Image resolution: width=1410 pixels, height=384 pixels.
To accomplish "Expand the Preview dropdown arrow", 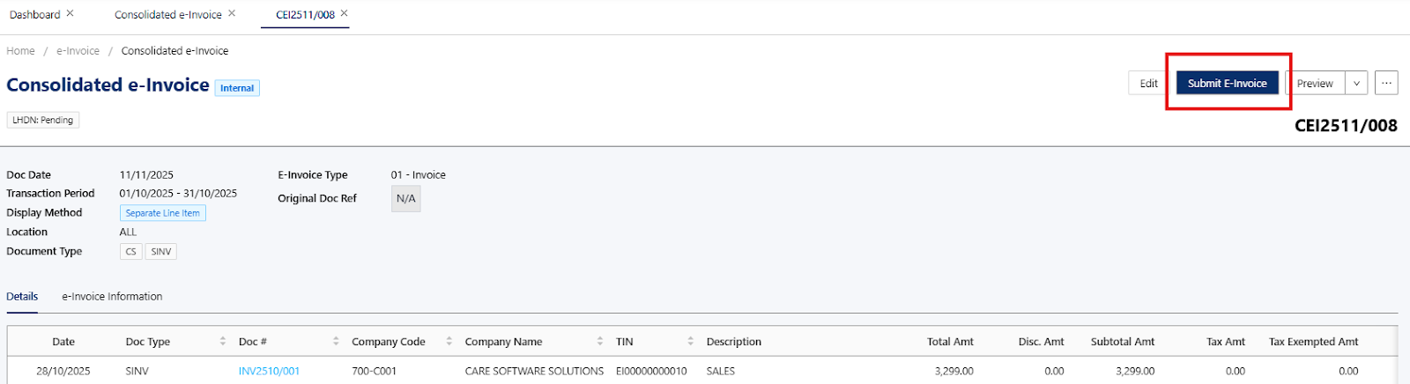I will (x=1357, y=84).
